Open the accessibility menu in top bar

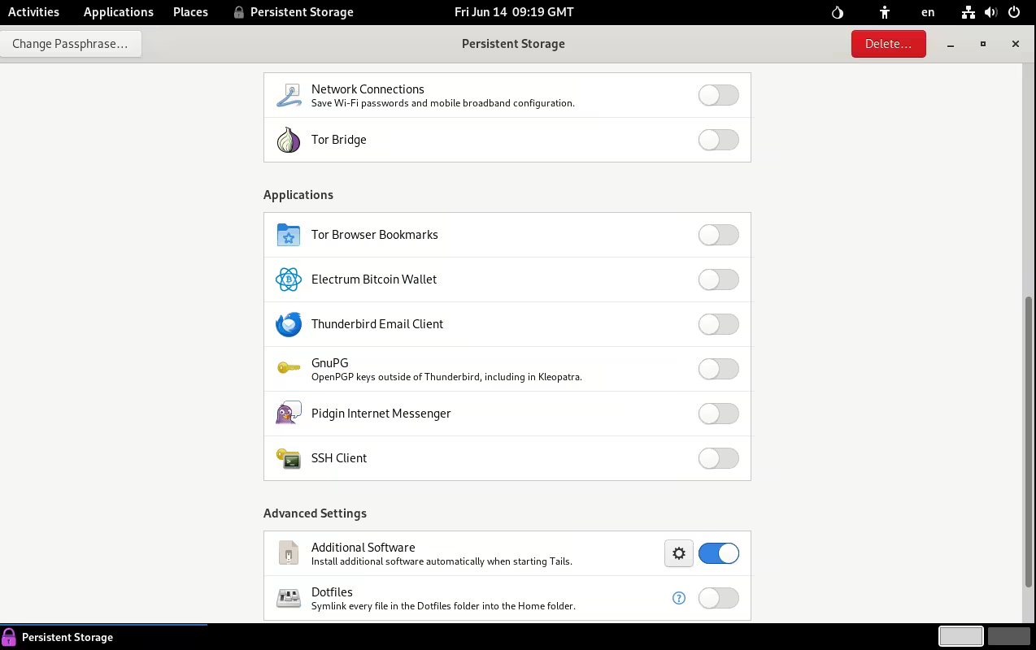885,12
